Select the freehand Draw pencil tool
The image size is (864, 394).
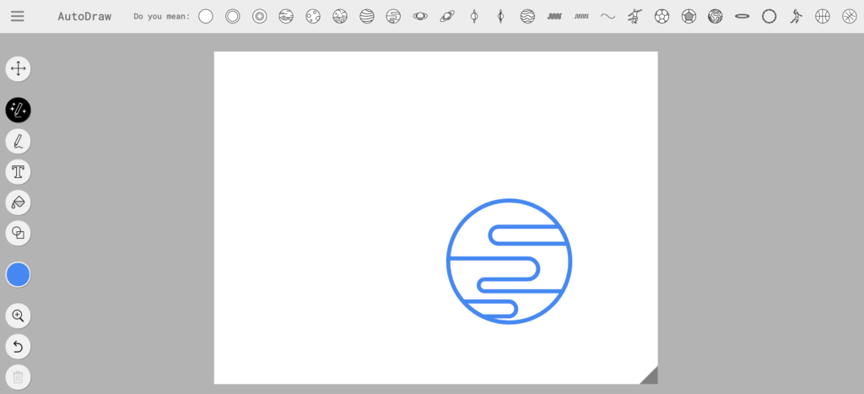pos(18,141)
